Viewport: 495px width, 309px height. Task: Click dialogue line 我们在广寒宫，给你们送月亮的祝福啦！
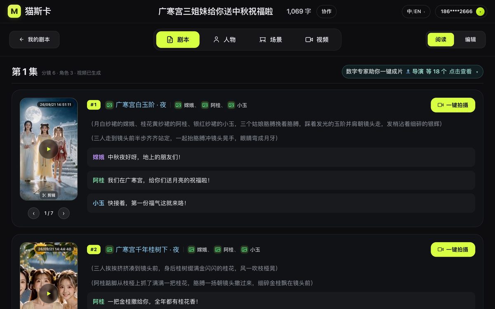[281, 180]
